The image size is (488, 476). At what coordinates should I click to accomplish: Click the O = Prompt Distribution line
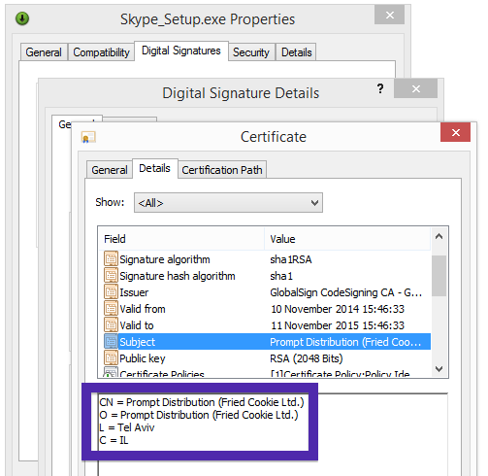click(x=199, y=415)
